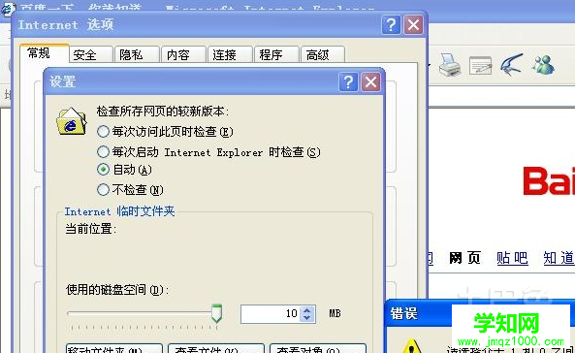Click the yellow warning icon in the 错误 dialog

coord(411,345)
